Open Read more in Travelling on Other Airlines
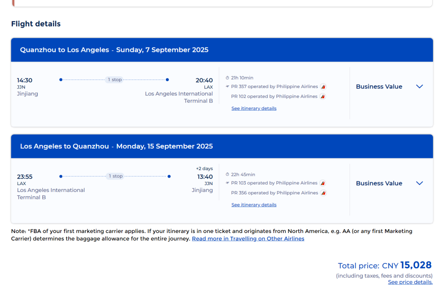Screen dimensions: 439x289 pyautogui.click(x=248, y=239)
